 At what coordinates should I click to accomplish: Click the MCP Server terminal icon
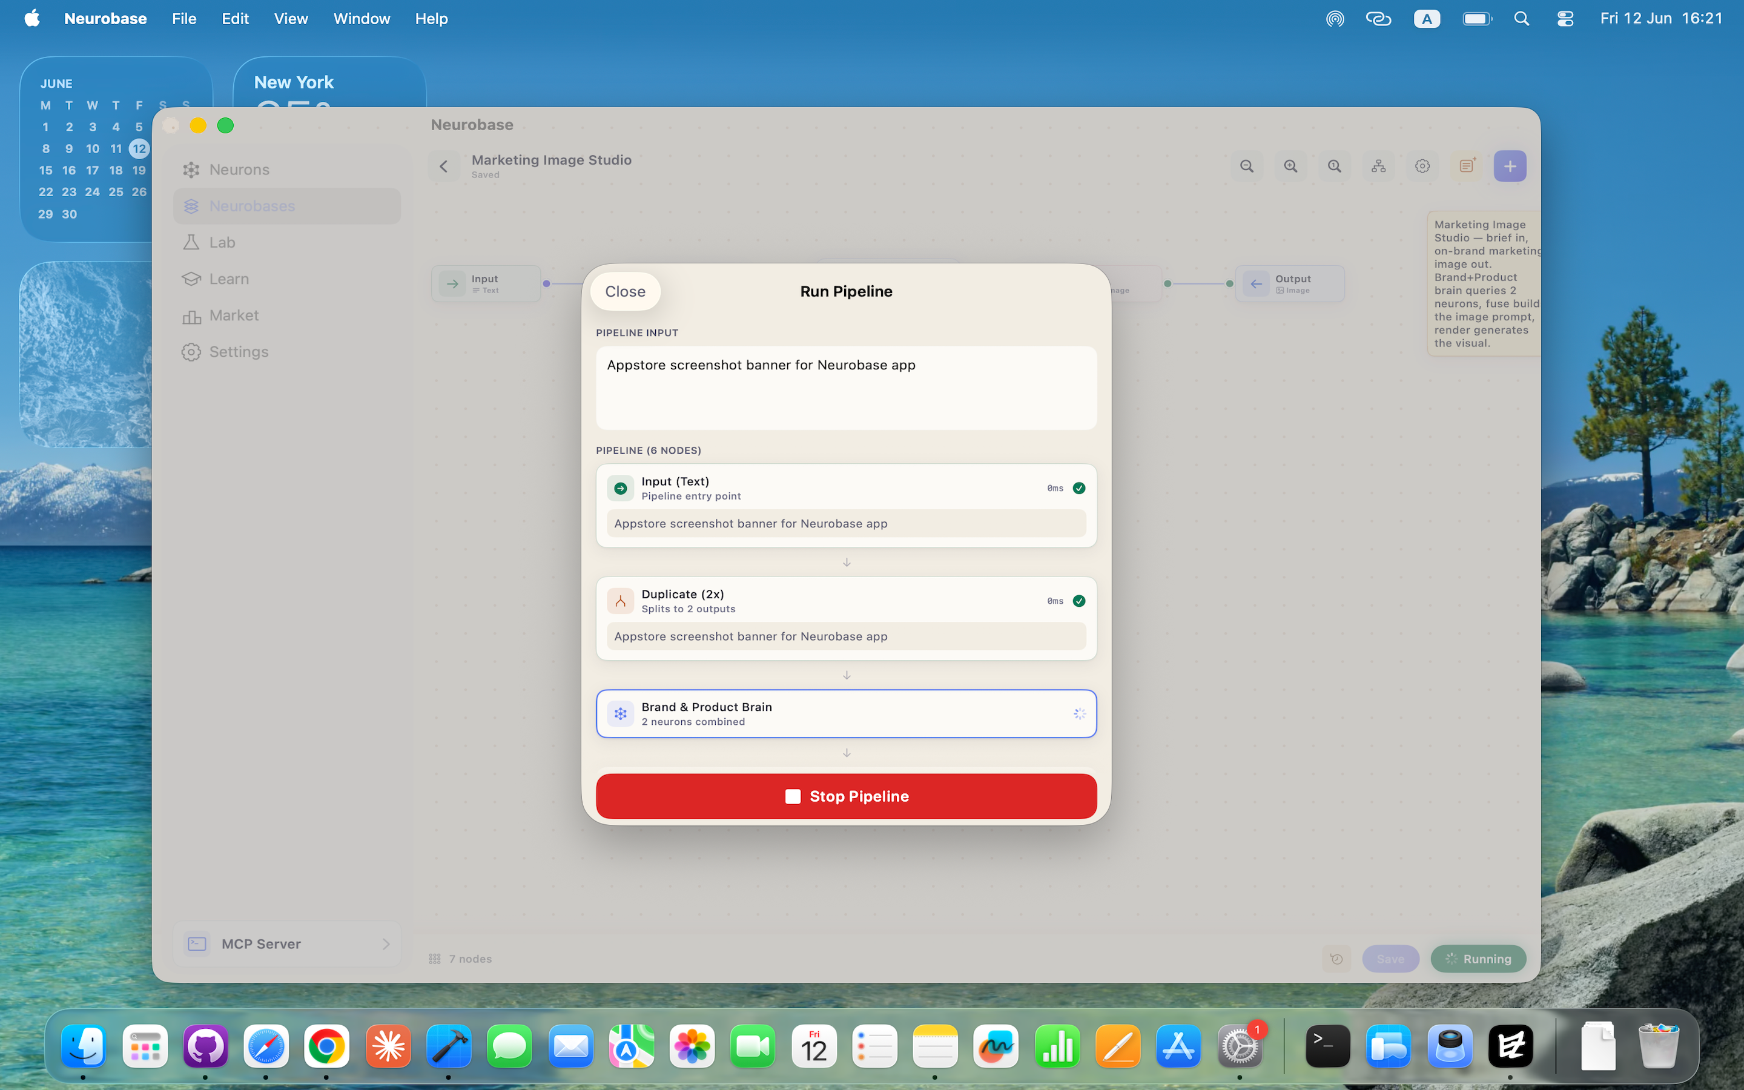pyautogui.click(x=197, y=943)
